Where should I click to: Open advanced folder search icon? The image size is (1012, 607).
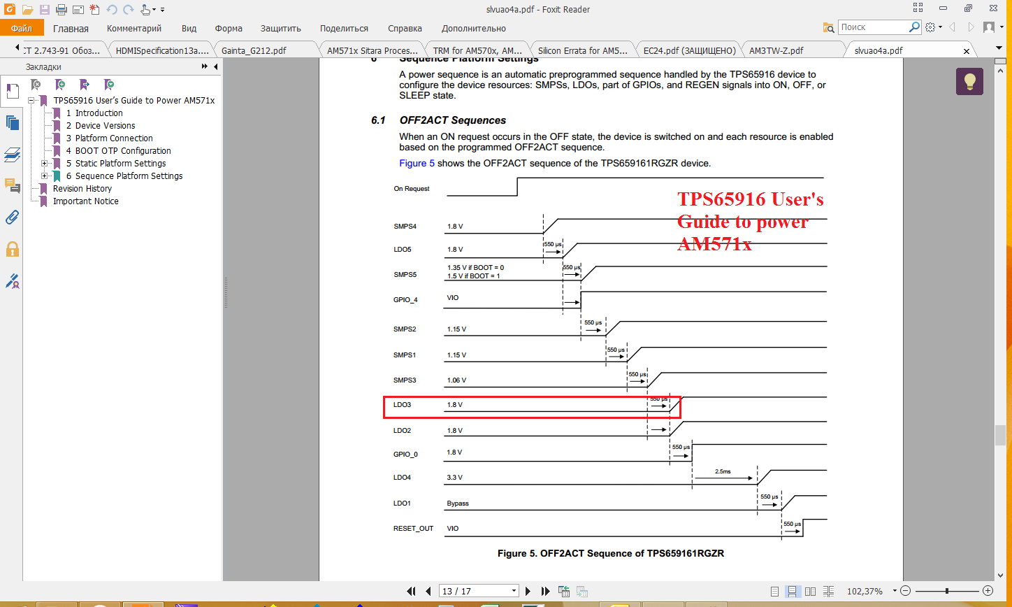[829, 27]
